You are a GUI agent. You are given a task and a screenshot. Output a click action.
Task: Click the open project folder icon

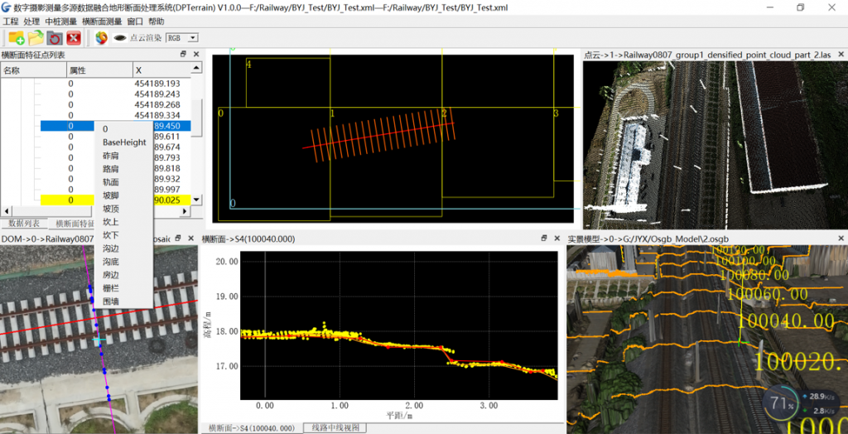tap(36, 37)
